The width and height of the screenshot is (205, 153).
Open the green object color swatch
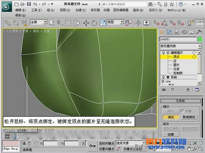click(x=200, y=39)
